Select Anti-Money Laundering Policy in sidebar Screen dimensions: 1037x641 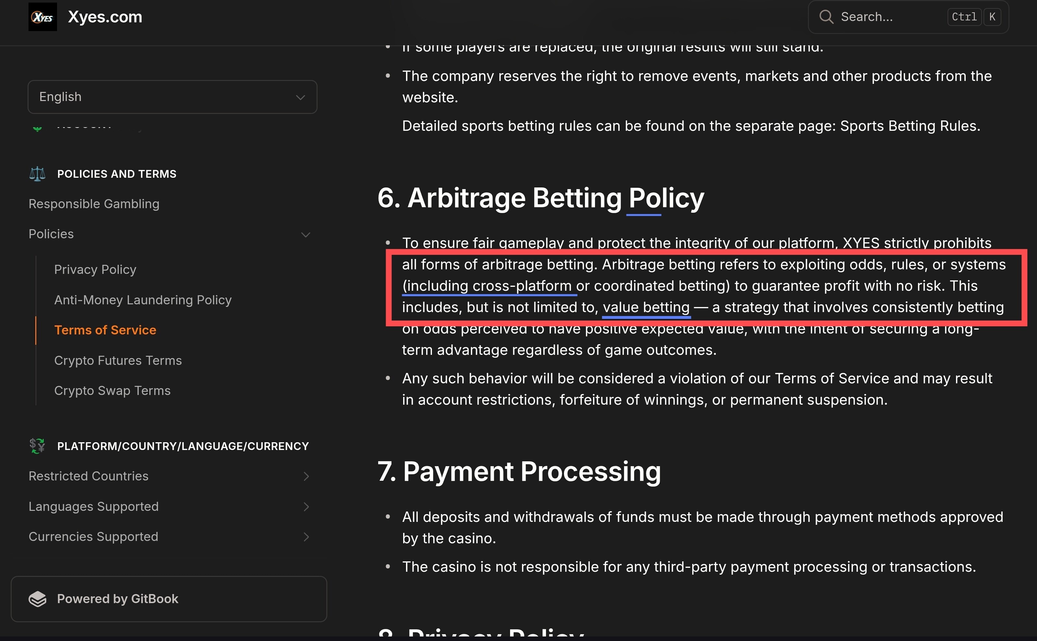tap(143, 300)
